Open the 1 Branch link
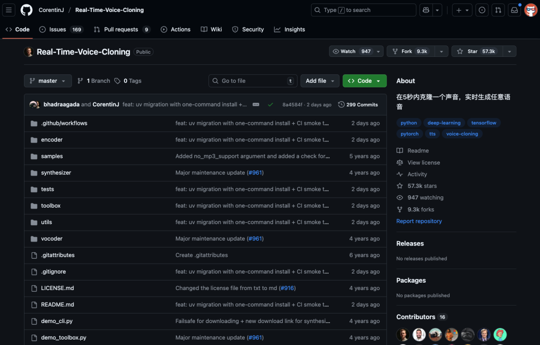Screen dimensions: 540x345 point(93,81)
